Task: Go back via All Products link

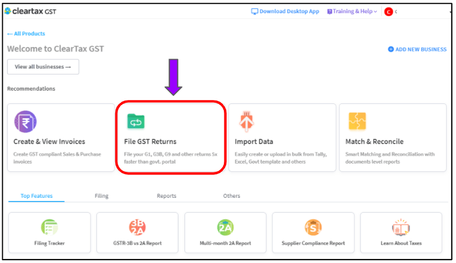Action: (x=26, y=34)
